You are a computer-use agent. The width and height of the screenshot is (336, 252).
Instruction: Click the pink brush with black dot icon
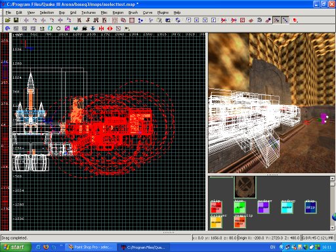pos(268,20)
